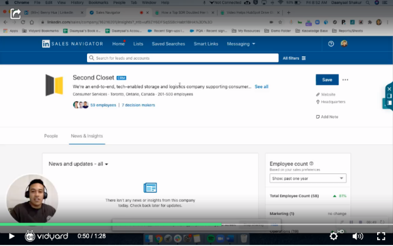
Task: Open Knowledge Base bookmark folder
Action: 312,31
